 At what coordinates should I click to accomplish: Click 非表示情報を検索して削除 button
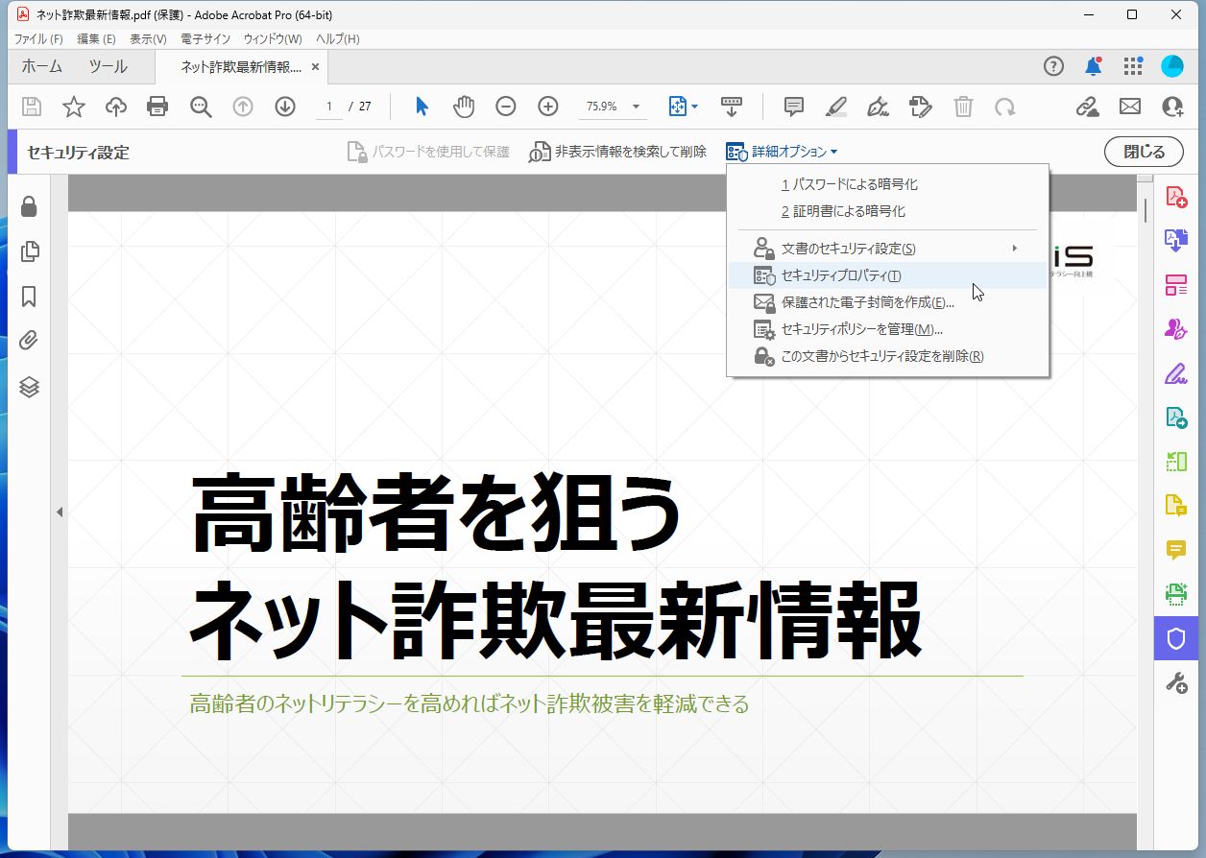pos(617,152)
